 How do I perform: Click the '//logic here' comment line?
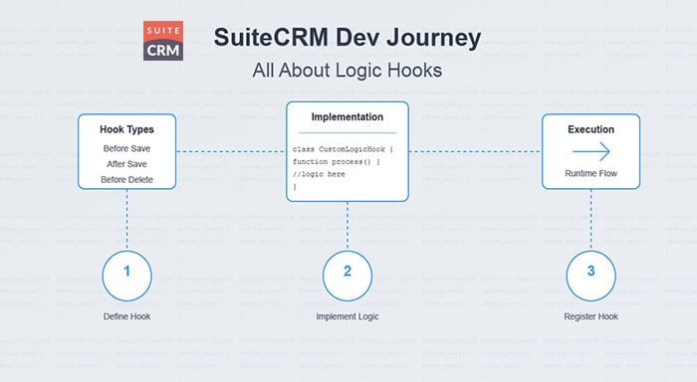[319, 174]
